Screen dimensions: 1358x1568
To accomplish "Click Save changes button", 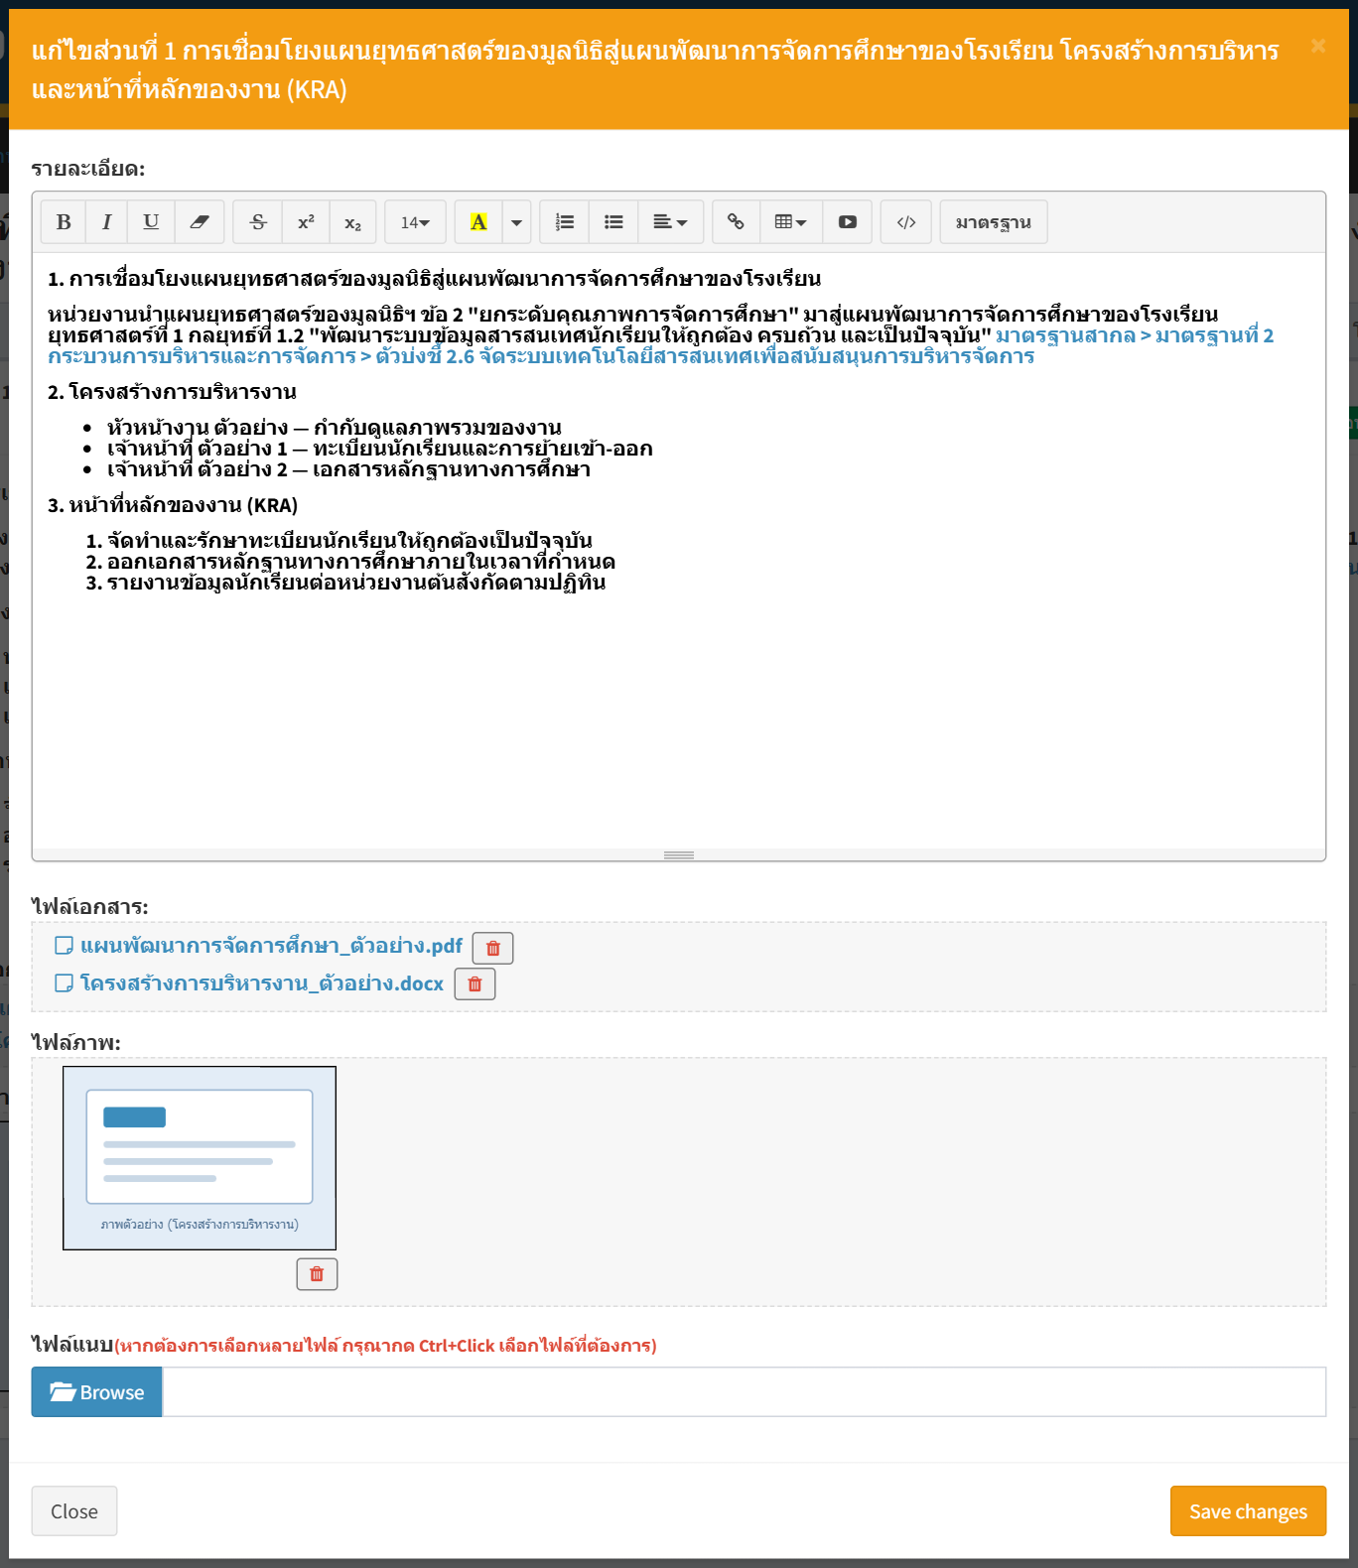I will (x=1248, y=1510).
